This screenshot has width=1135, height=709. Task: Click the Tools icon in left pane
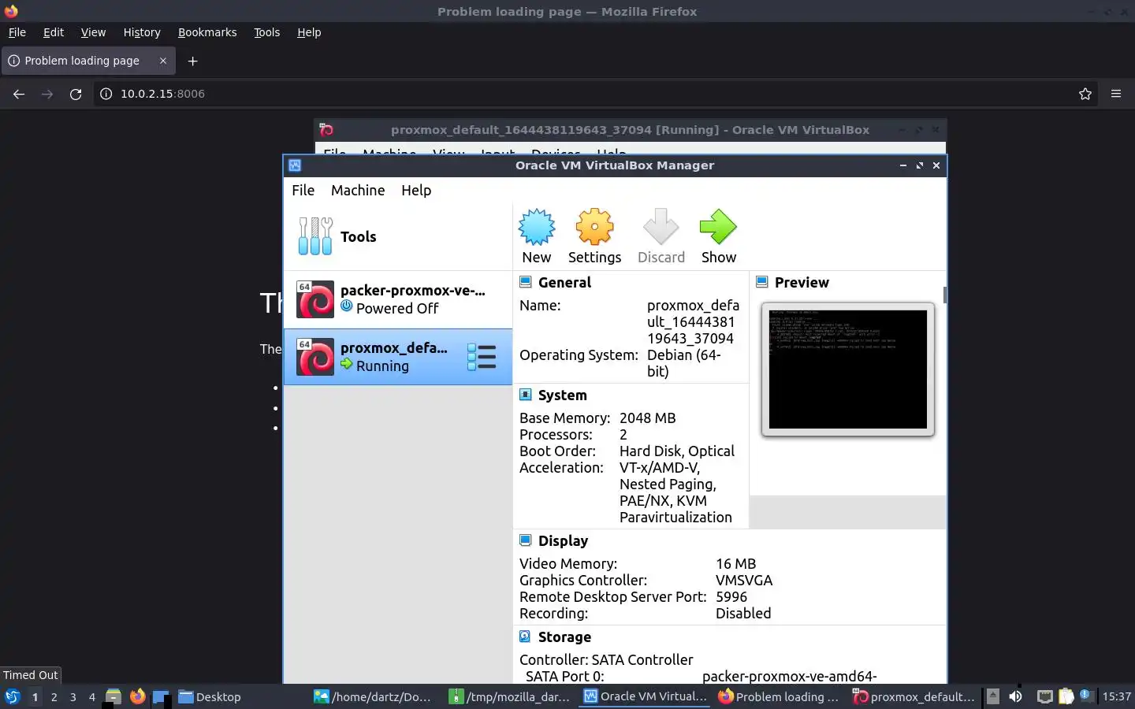pyautogui.click(x=315, y=236)
